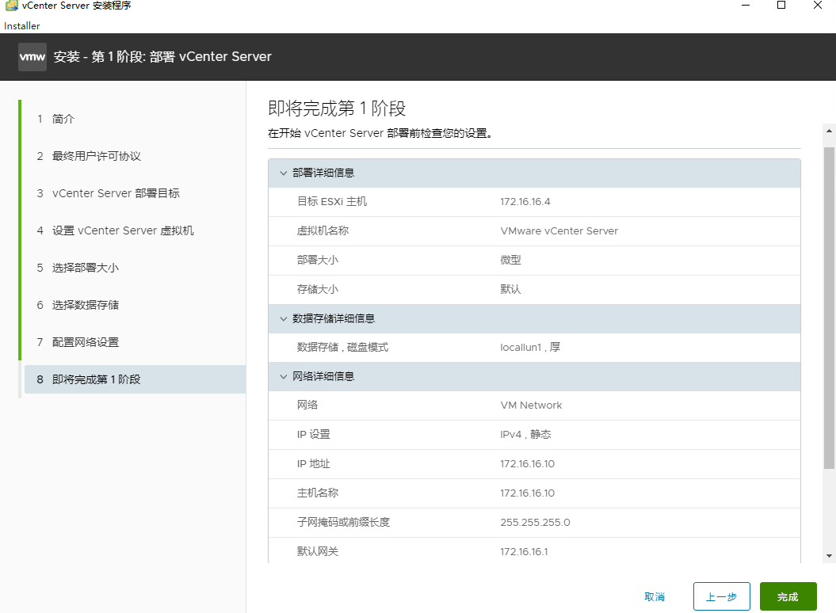Click the vCenter installer title bar icon
The image size is (836, 613).
pyautogui.click(x=11, y=6)
